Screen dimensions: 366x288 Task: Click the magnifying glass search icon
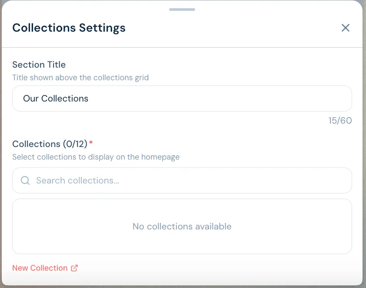pos(25,180)
